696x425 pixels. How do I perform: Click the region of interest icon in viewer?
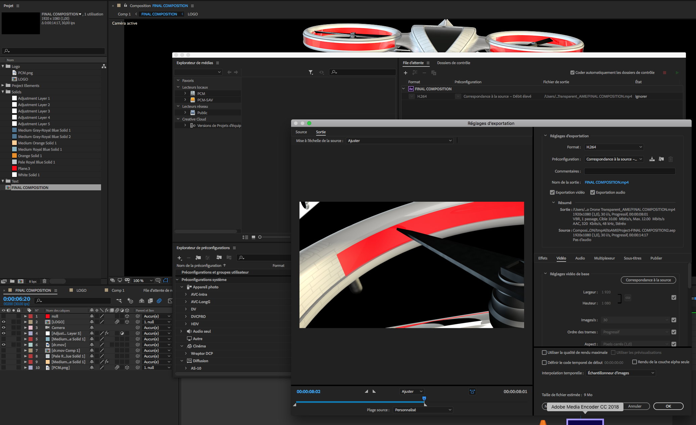click(158, 281)
